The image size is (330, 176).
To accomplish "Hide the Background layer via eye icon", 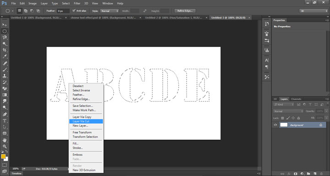I will point(275,125).
